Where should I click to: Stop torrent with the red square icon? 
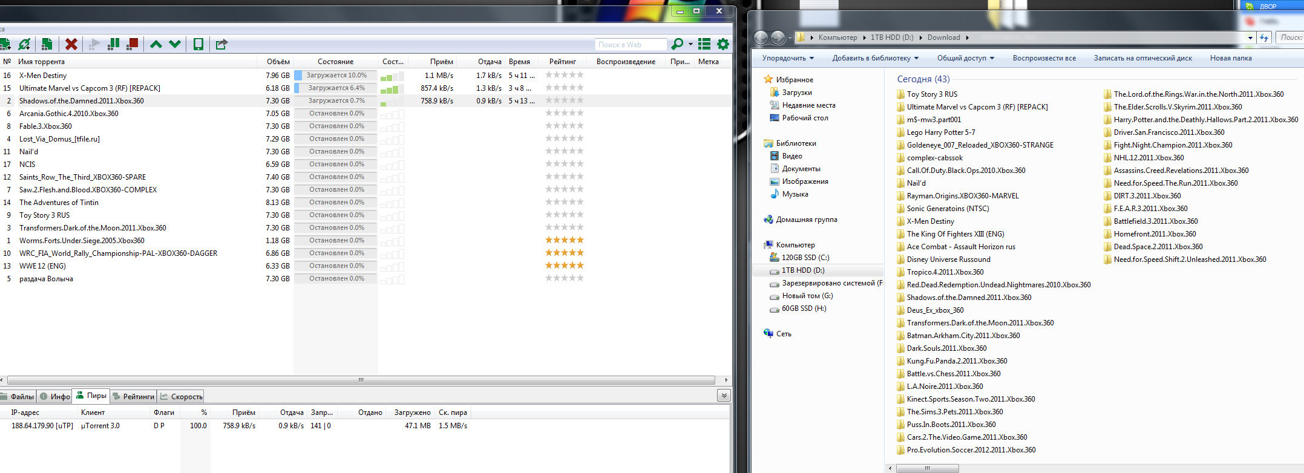[132, 44]
